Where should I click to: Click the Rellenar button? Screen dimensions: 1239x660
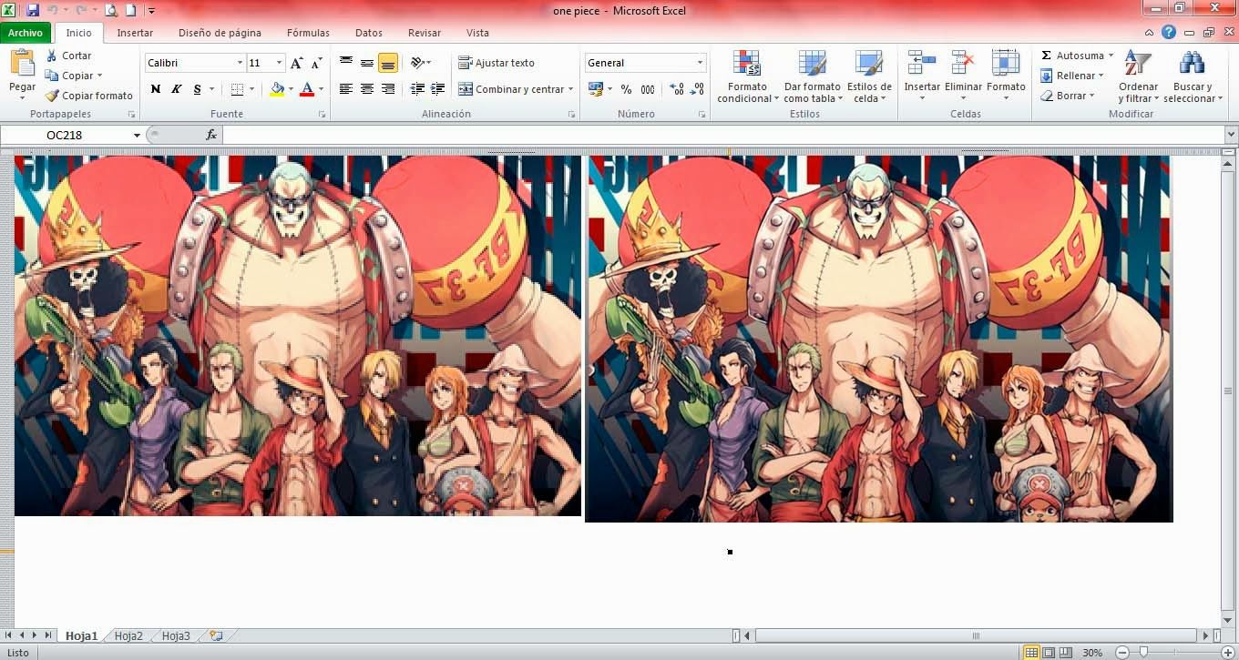1072,76
